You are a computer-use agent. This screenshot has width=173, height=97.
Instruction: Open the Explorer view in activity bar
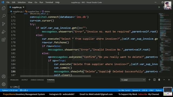click(x=4, y=8)
